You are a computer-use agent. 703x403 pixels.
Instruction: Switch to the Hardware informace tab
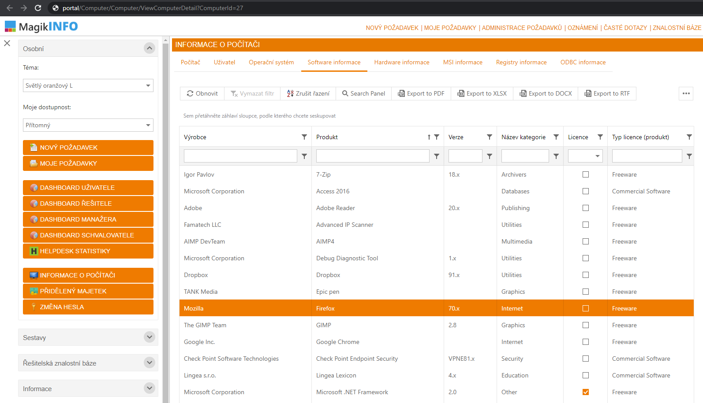click(402, 62)
